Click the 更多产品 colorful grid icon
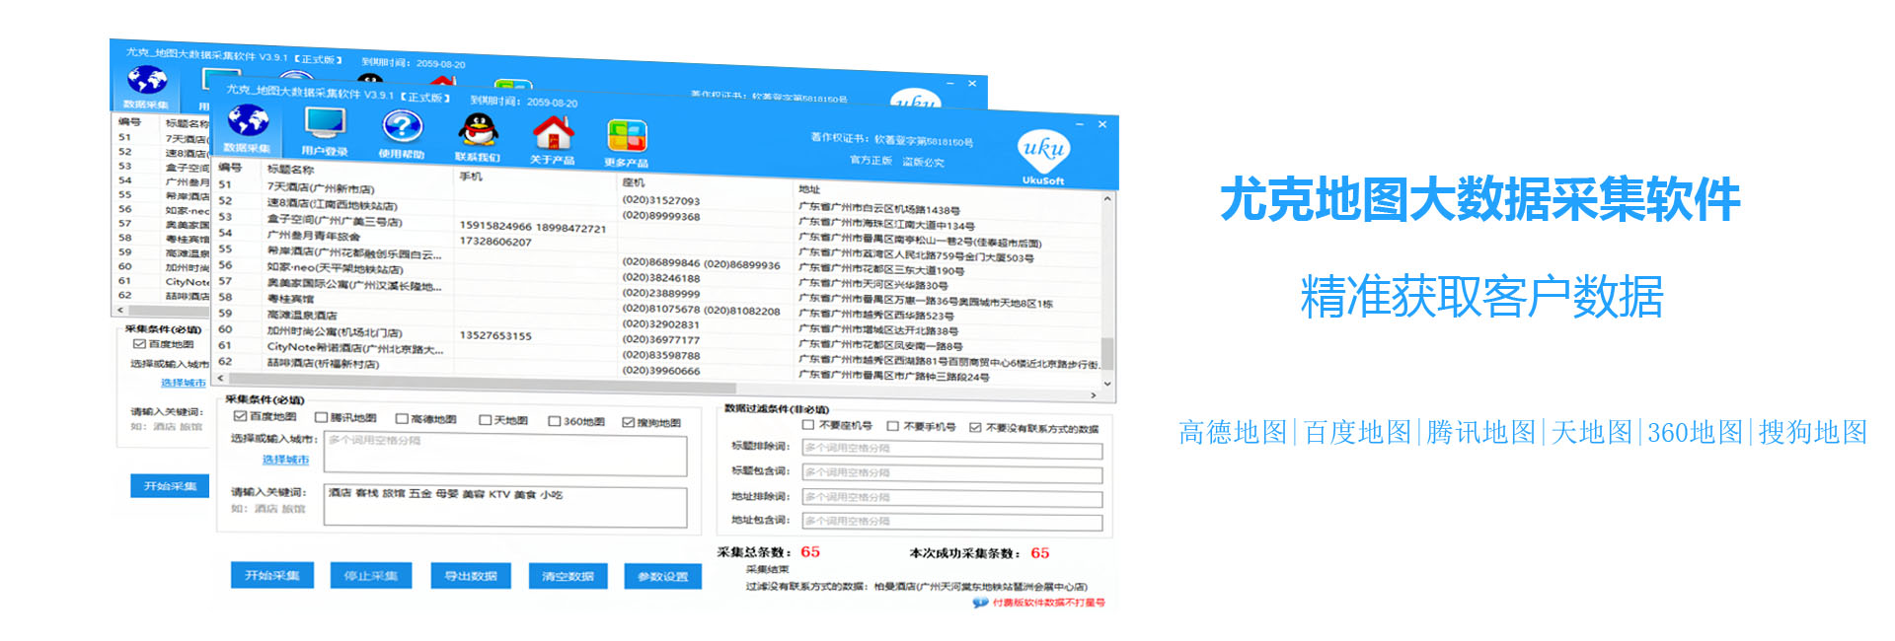Image resolution: width=1895 pixels, height=641 pixels. pyautogui.click(x=626, y=137)
